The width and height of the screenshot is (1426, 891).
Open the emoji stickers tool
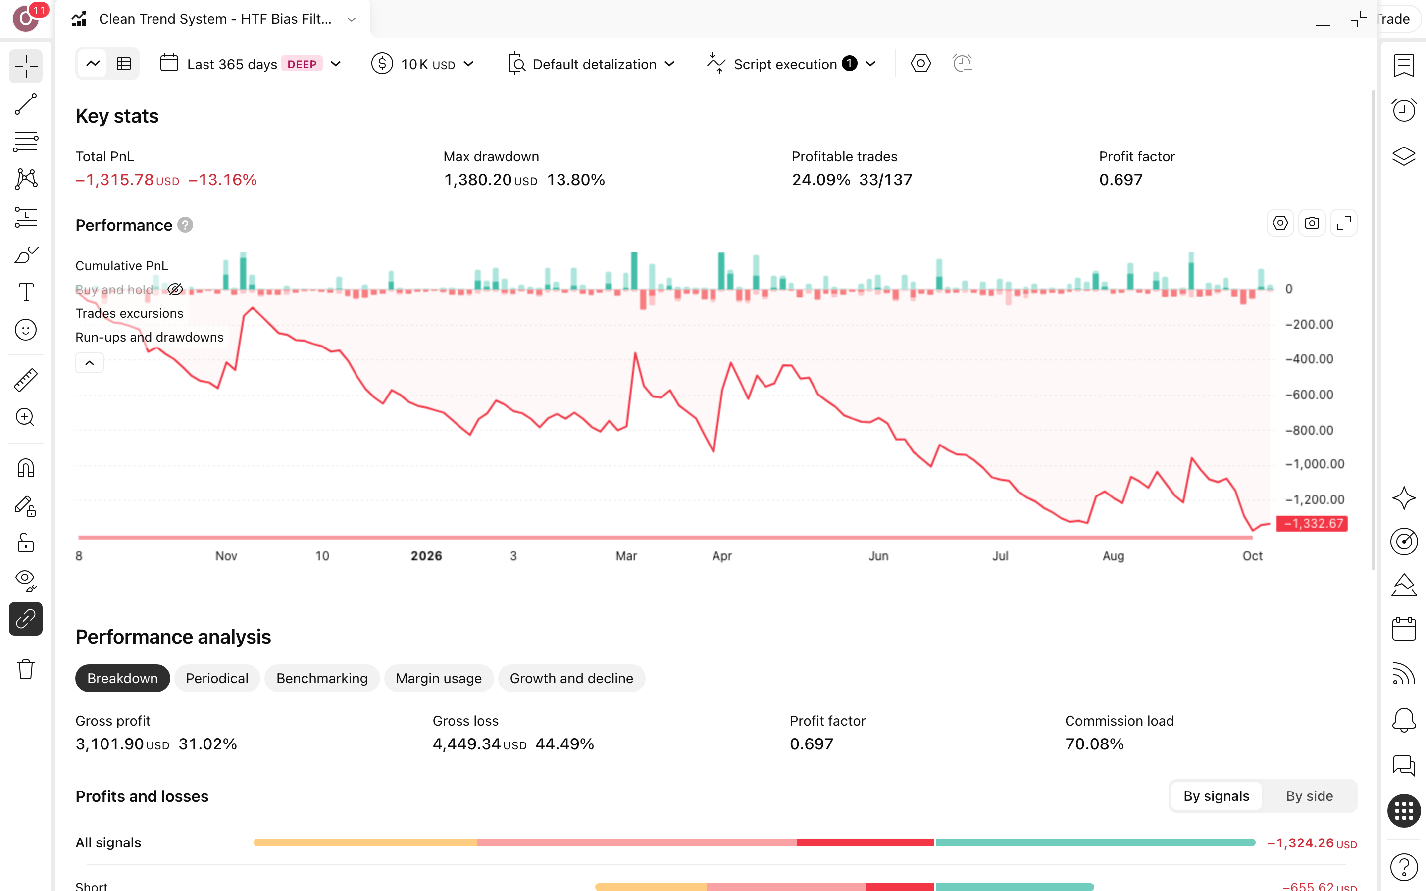click(x=26, y=330)
